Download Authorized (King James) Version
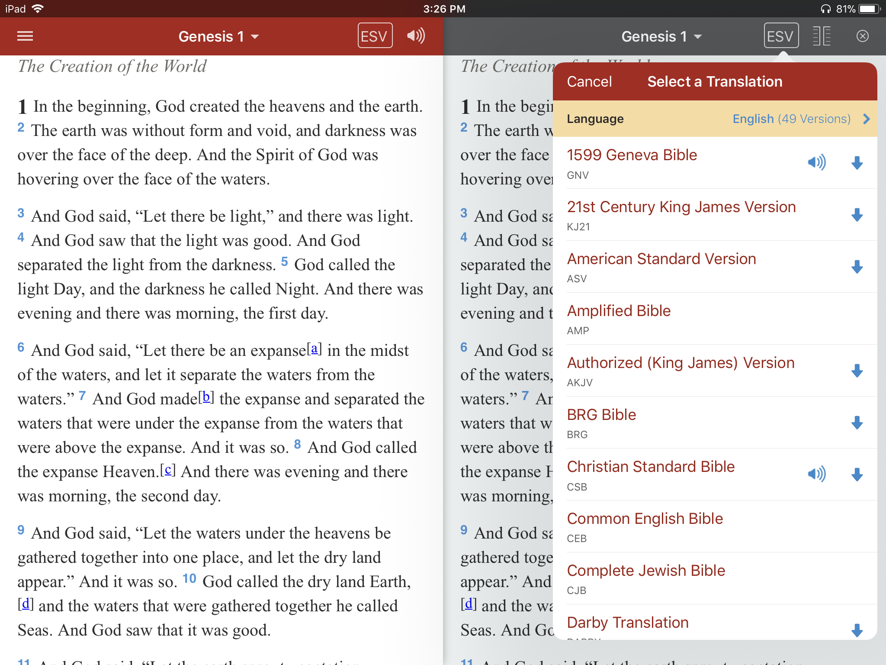Image resolution: width=886 pixels, height=665 pixels. click(857, 371)
